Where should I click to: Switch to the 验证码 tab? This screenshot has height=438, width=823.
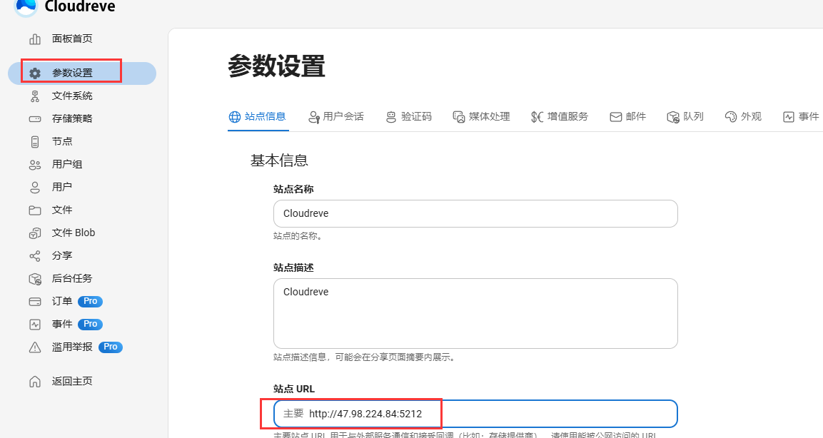pyautogui.click(x=409, y=116)
